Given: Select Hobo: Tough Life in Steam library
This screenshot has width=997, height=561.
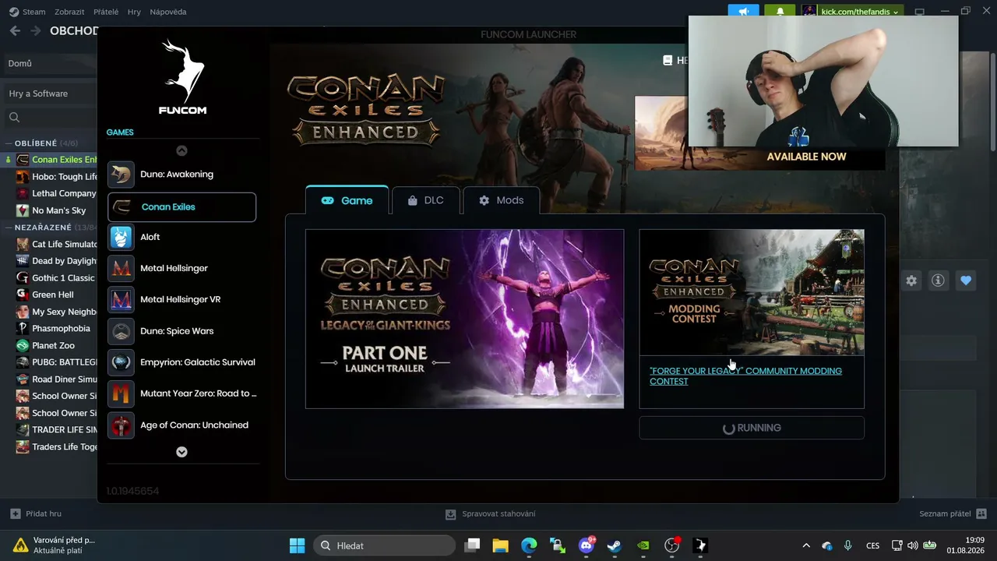Looking at the screenshot, I should coord(56,177).
